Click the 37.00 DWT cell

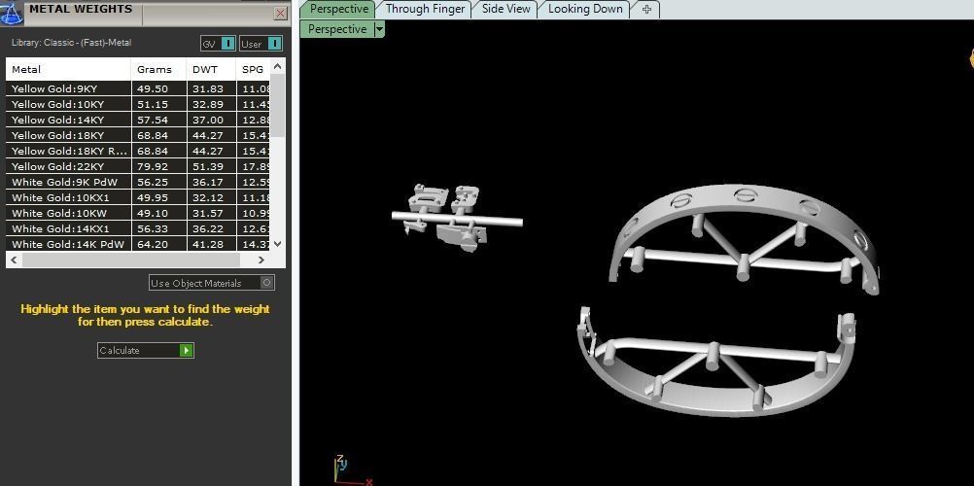tap(211, 120)
